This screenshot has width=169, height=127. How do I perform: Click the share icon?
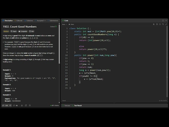pos(26,105)
